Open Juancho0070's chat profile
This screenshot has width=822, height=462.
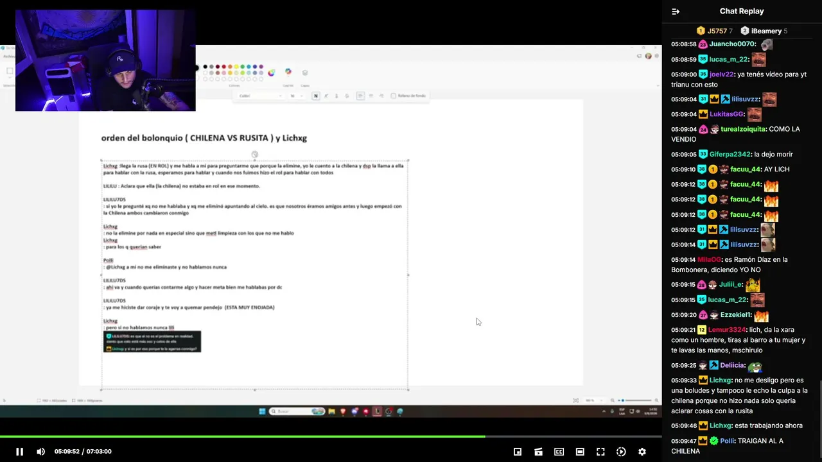coord(731,44)
